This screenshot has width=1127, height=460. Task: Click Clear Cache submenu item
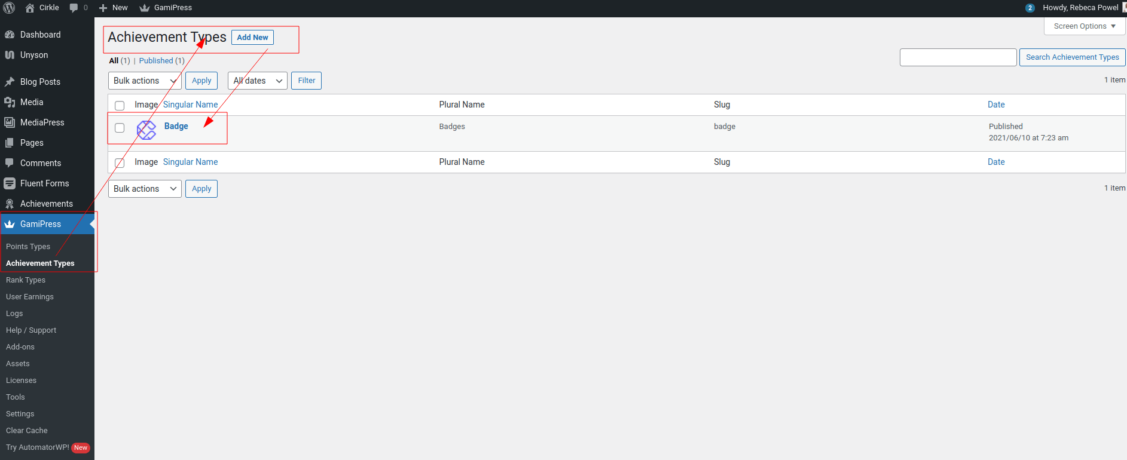click(27, 431)
